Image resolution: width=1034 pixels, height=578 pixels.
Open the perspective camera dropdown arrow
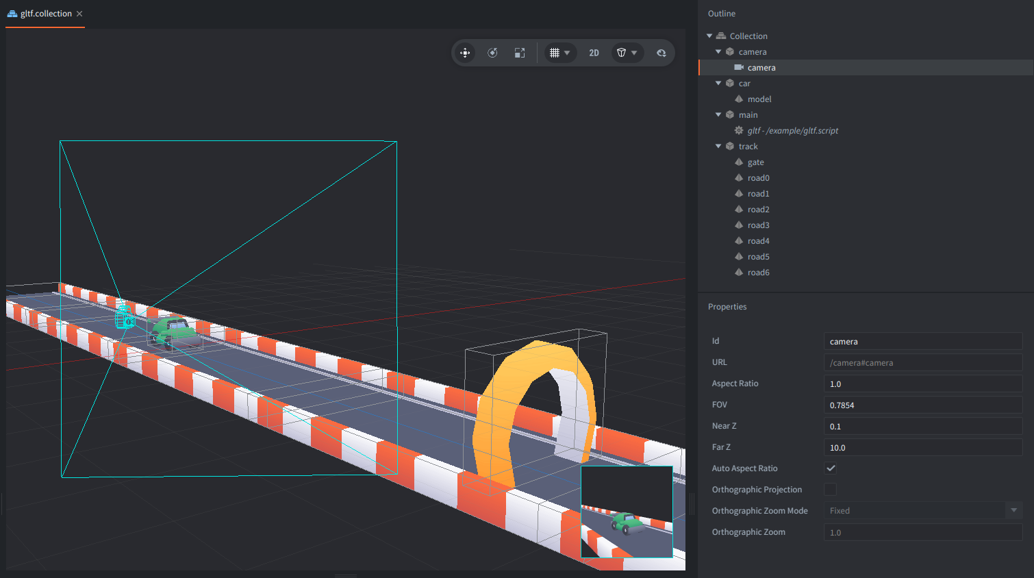tap(635, 53)
